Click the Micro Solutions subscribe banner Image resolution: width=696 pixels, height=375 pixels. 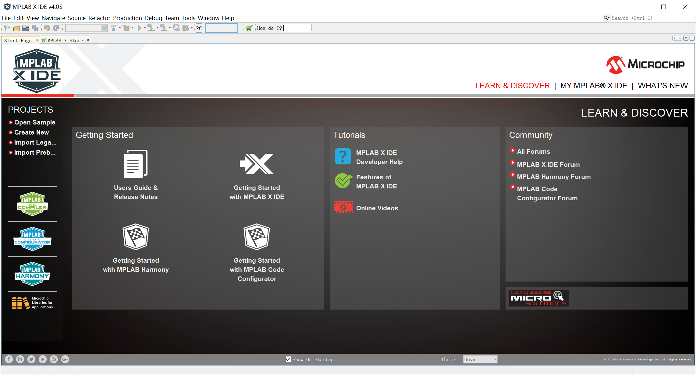[538, 298]
